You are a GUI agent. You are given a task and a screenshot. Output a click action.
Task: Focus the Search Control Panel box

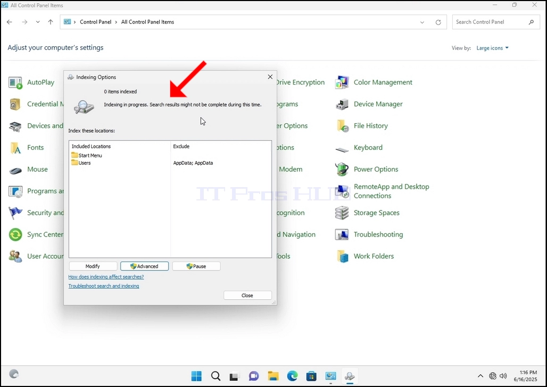tap(495, 22)
